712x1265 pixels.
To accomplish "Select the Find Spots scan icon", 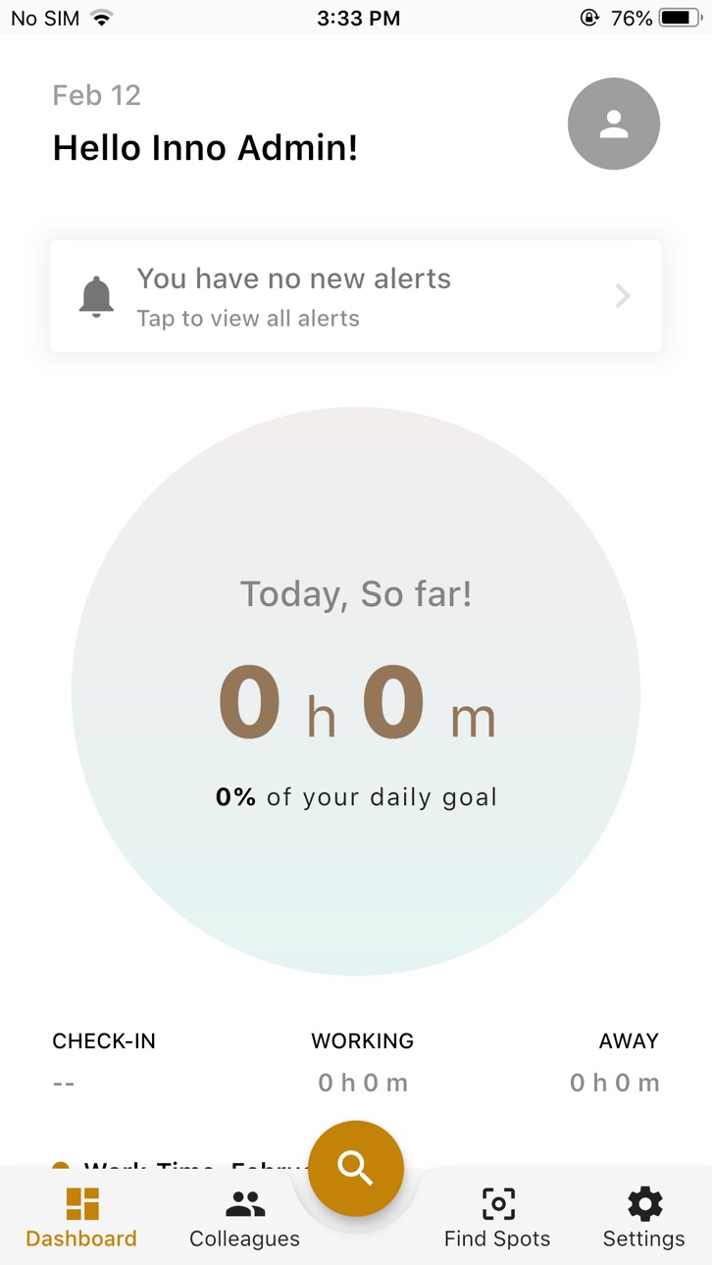I will coord(498,1203).
